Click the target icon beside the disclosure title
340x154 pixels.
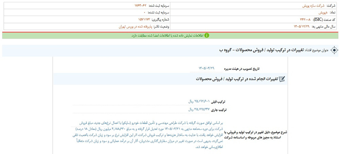pos(334,50)
